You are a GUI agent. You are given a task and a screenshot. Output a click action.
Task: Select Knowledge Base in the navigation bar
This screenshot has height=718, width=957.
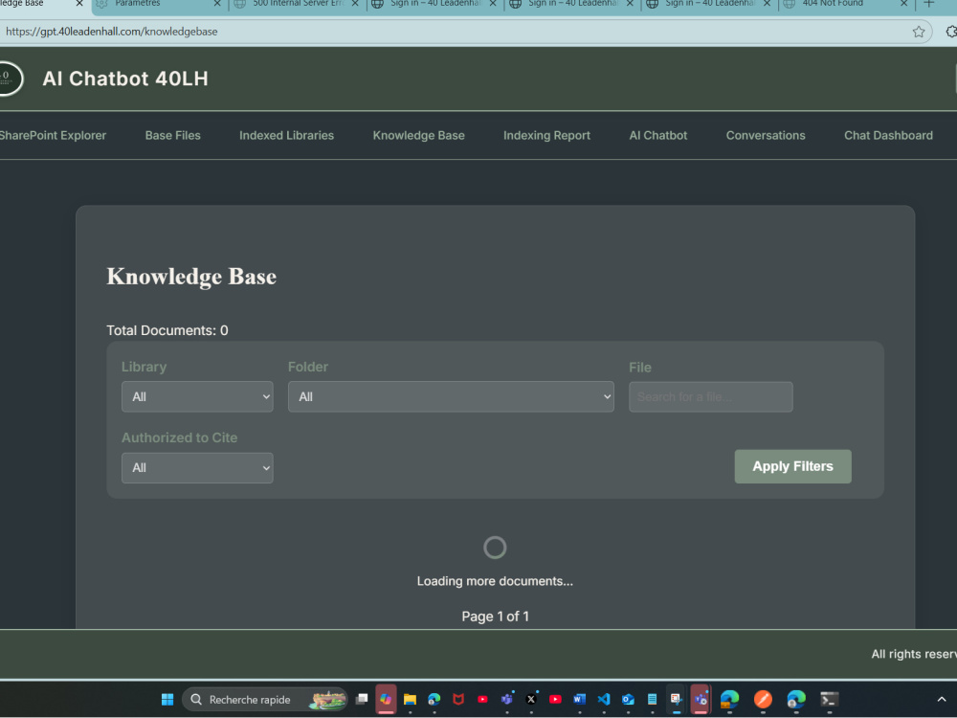pos(419,136)
